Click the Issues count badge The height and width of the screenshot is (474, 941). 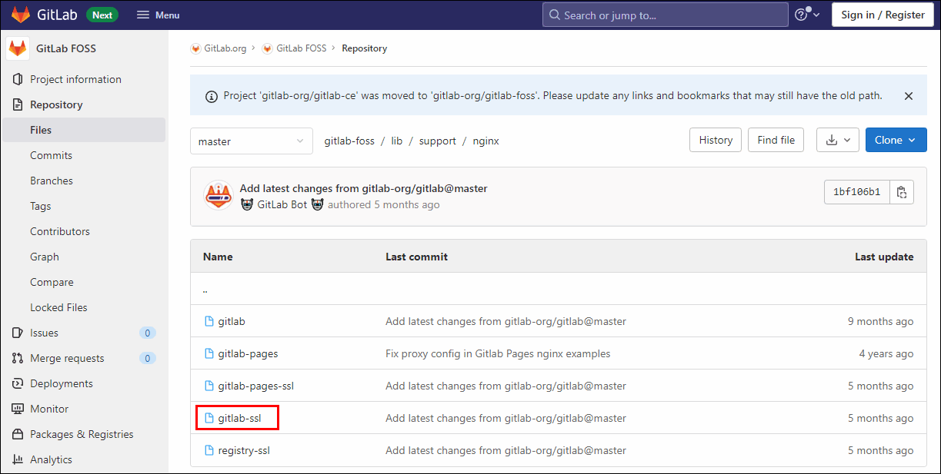(148, 333)
